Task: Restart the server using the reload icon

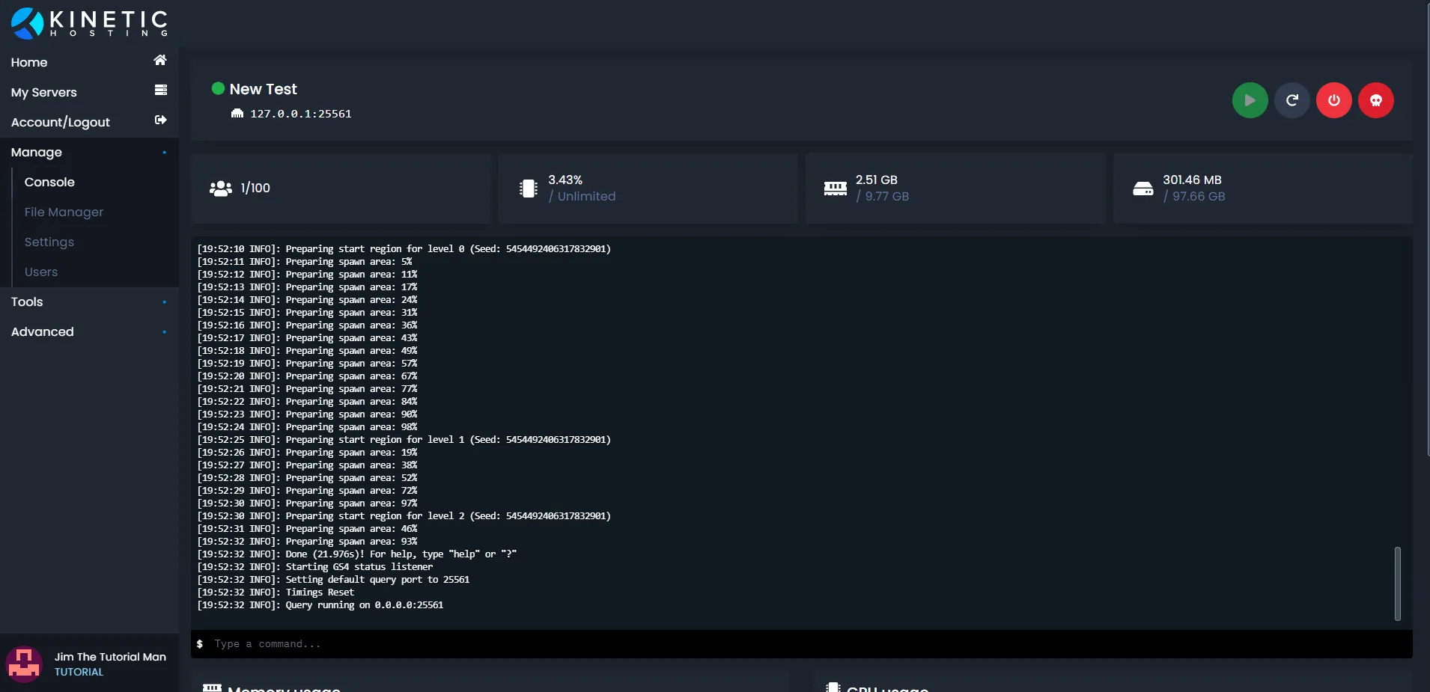Action: tap(1291, 100)
